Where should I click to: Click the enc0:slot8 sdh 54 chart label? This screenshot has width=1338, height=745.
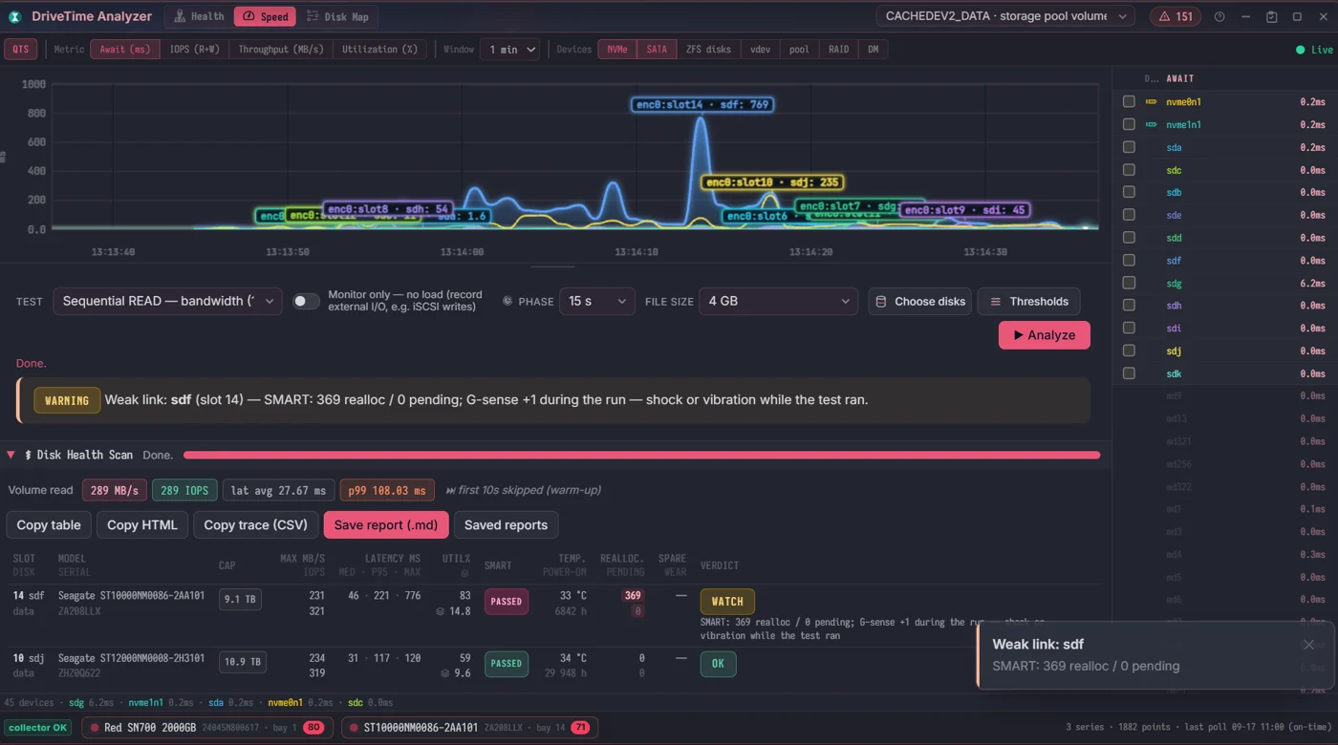[x=388, y=209]
